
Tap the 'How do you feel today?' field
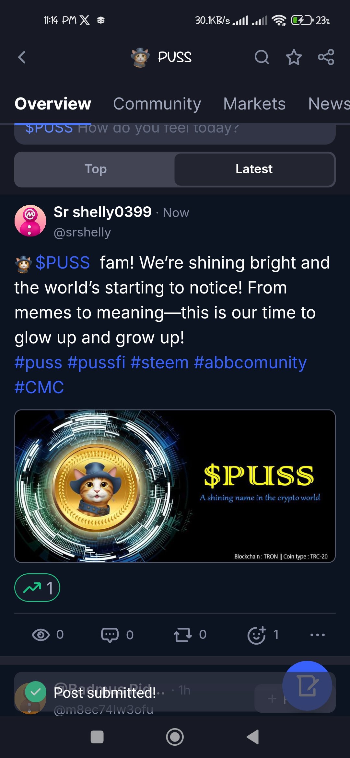pyautogui.click(x=175, y=133)
